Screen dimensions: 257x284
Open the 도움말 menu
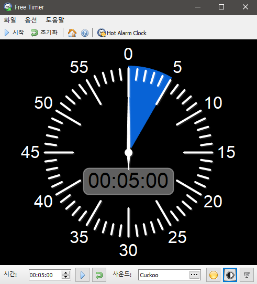pos(55,20)
